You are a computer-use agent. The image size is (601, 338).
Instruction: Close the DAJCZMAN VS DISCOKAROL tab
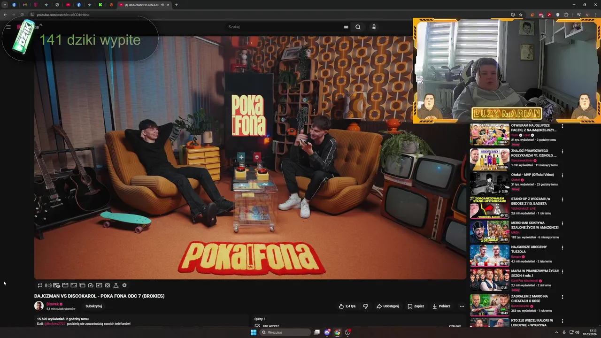pyautogui.click(x=168, y=5)
